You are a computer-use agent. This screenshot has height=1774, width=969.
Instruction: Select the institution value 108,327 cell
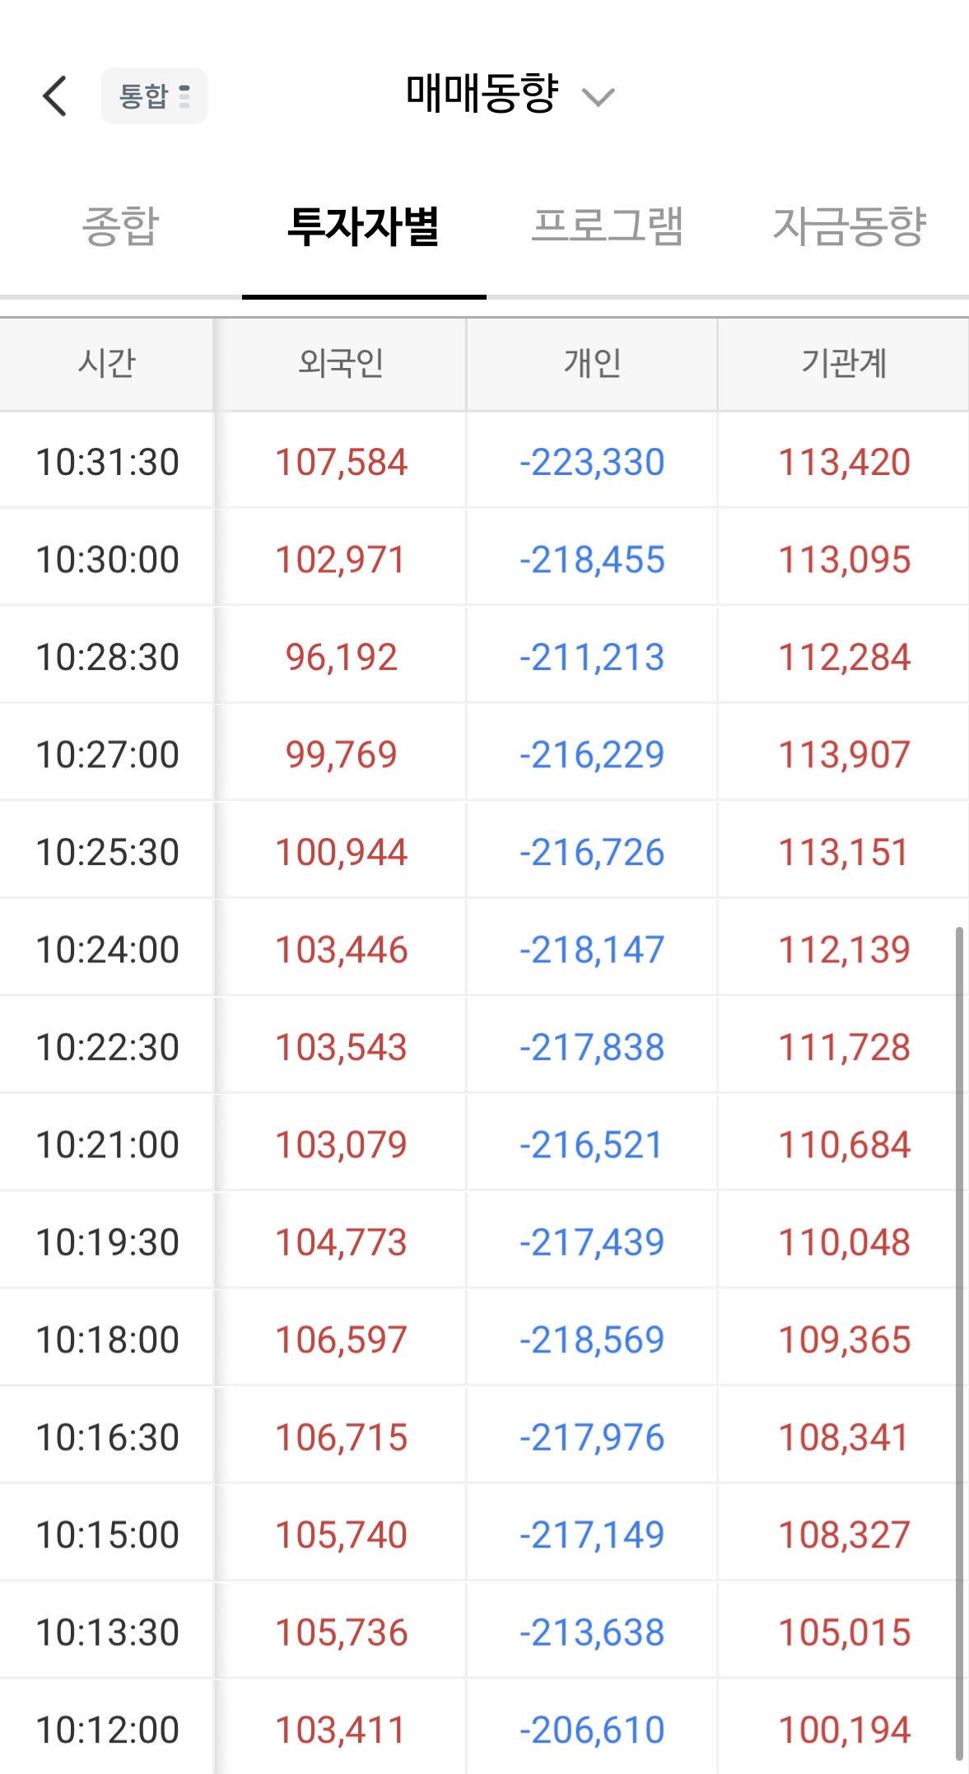click(844, 1534)
